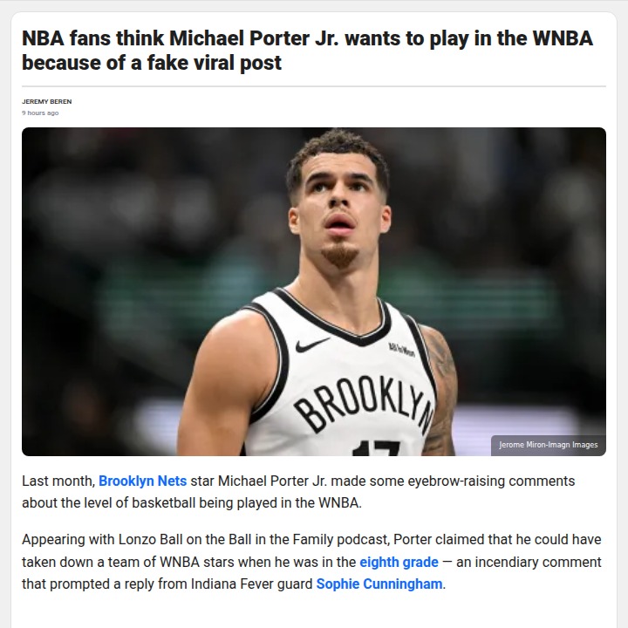The height and width of the screenshot is (628, 628).
Task: Click the paragraph starting with Last month
Action: [298, 491]
